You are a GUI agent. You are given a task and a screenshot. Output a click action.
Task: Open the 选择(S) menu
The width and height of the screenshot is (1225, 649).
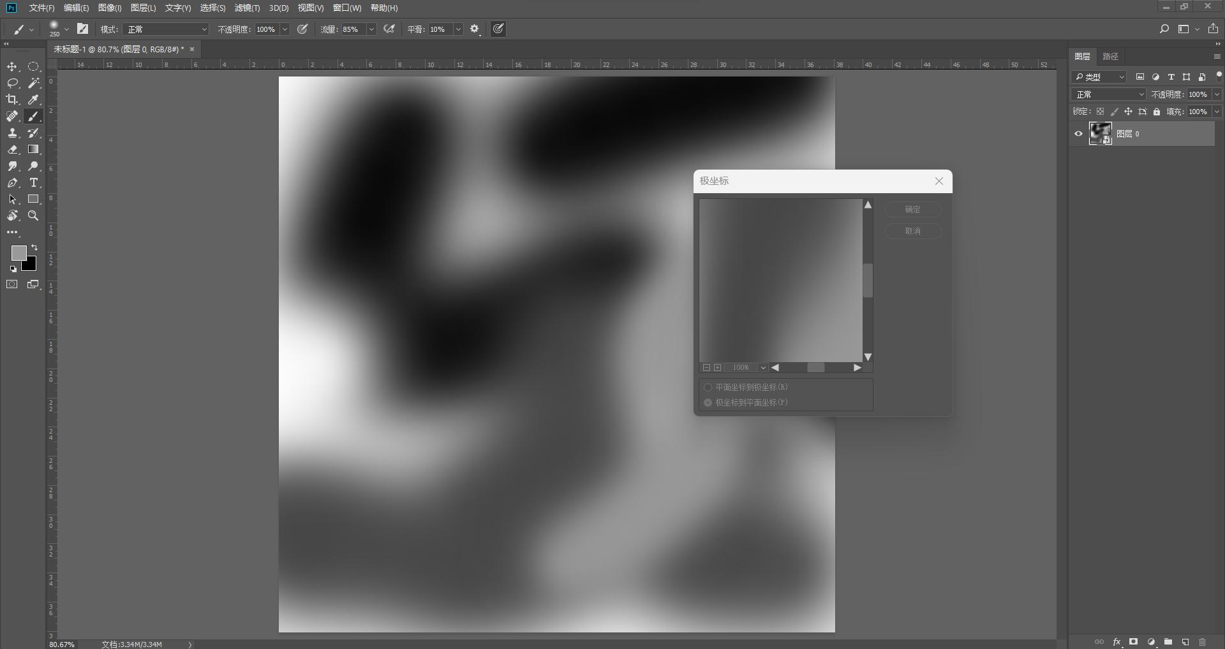212,8
